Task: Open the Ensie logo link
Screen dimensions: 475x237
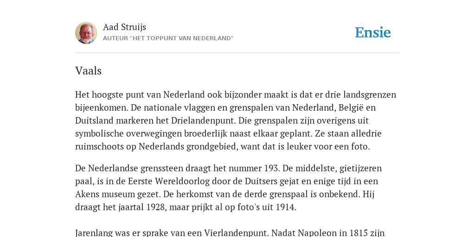Action: click(373, 33)
